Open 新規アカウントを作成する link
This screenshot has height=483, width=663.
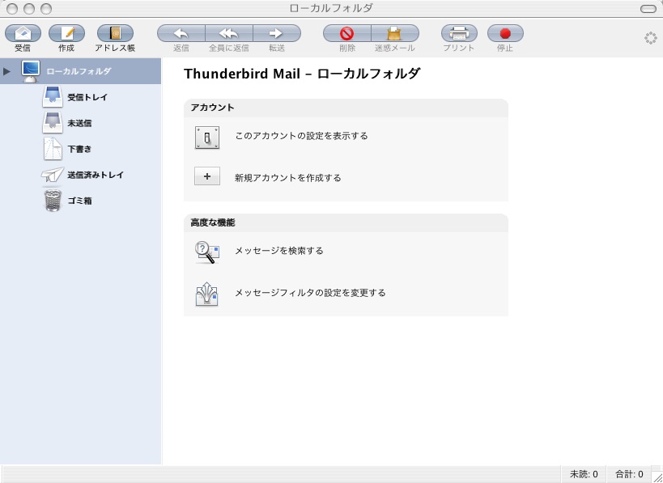(x=288, y=178)
